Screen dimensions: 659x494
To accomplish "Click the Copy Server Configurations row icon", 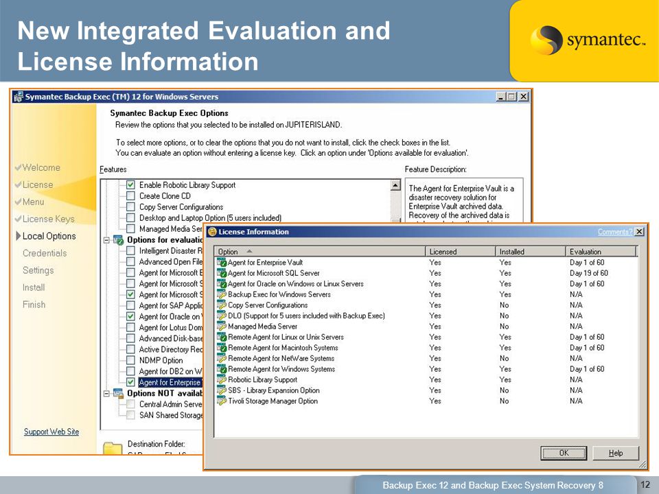I will click(222, 305).
